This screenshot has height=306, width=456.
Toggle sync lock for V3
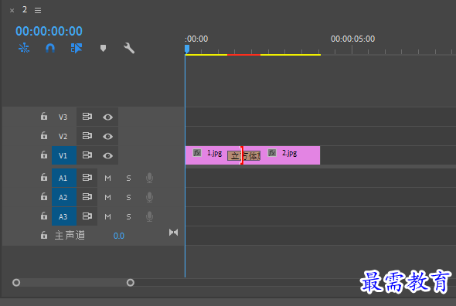[x=87, y=117]
